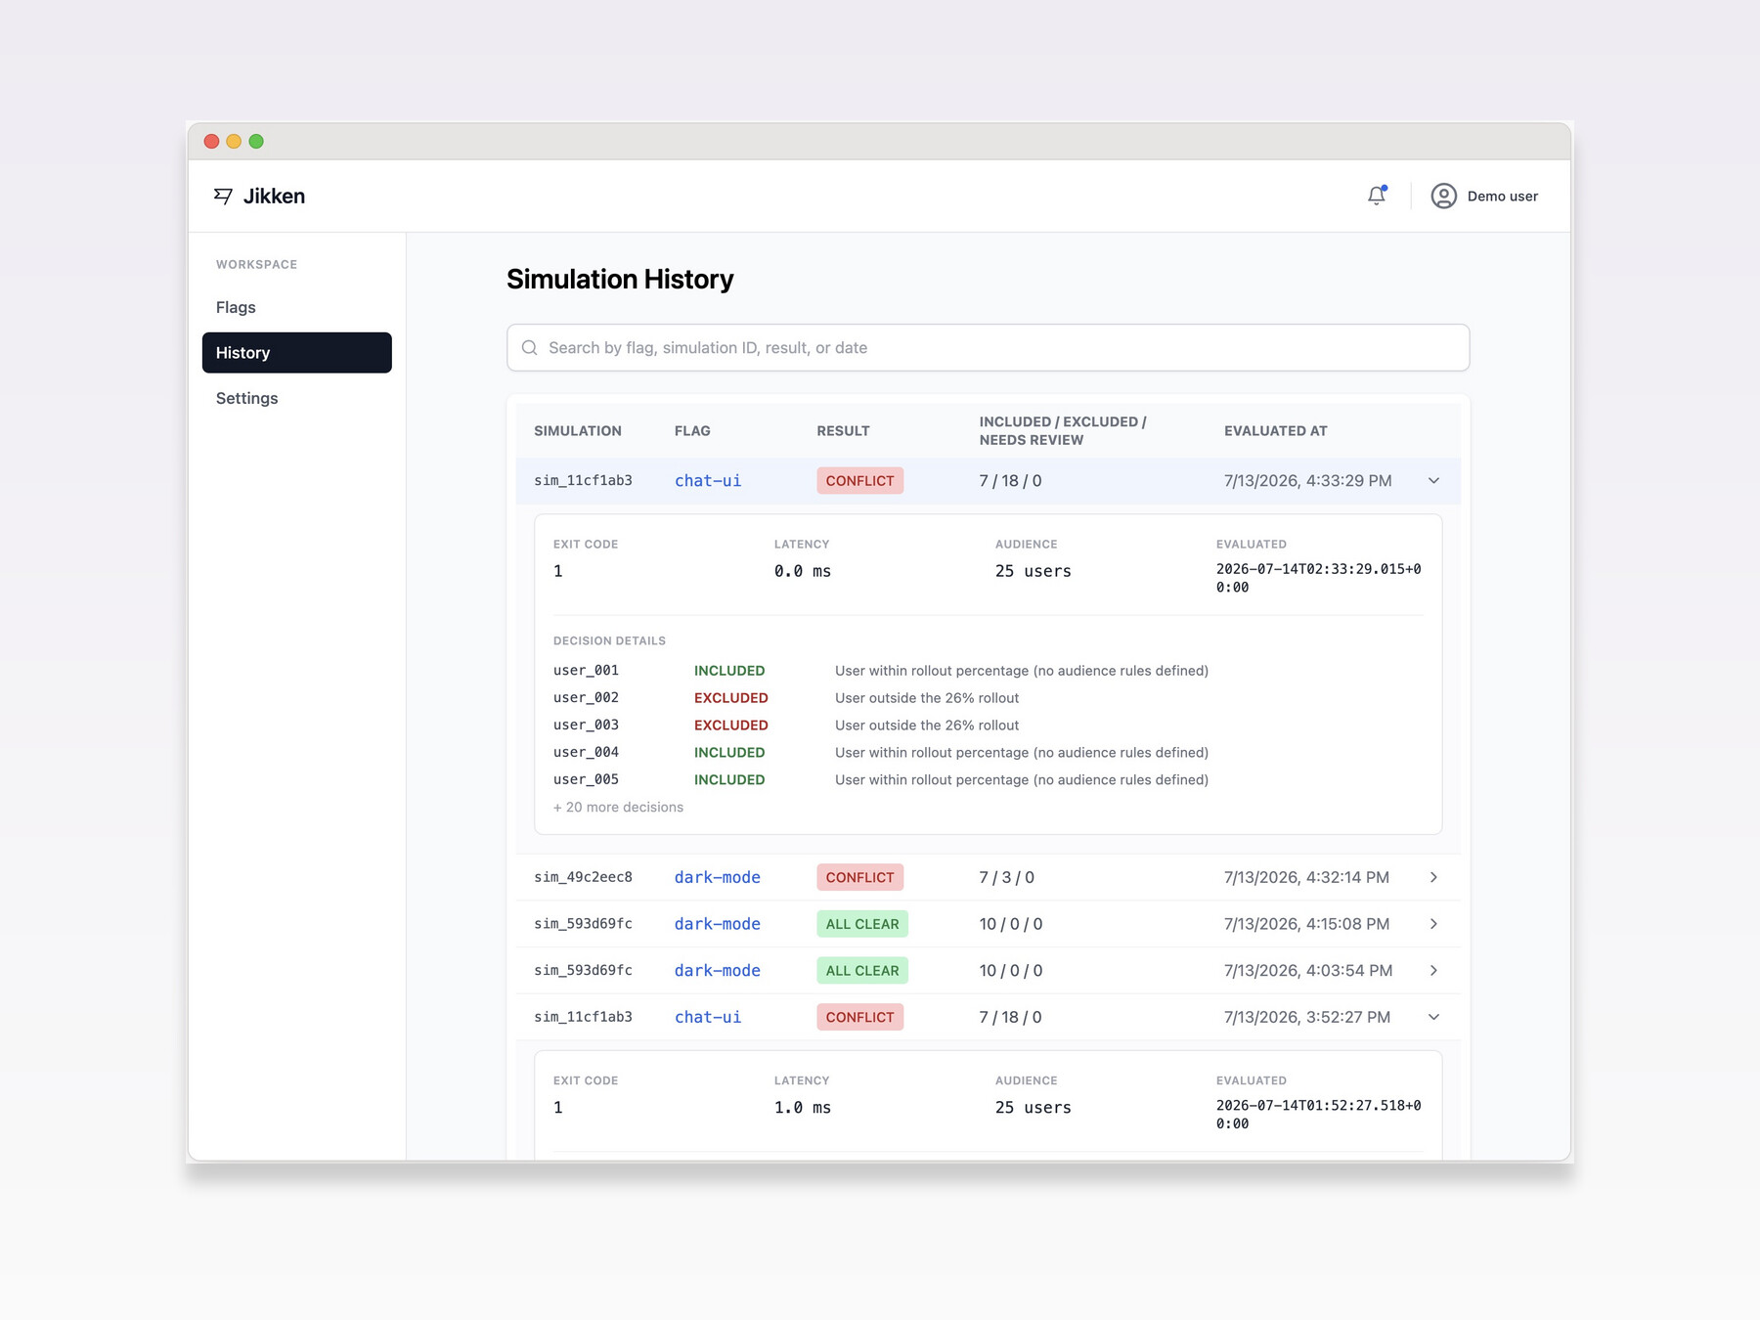Image resolution: width=1760 pixels, height=1320 pixels.
Task: Open the notifications bell
Action: point(1377,196)
